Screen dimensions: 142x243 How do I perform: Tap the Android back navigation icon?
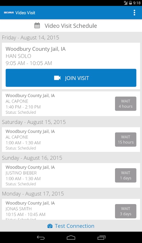coord(41,238)
